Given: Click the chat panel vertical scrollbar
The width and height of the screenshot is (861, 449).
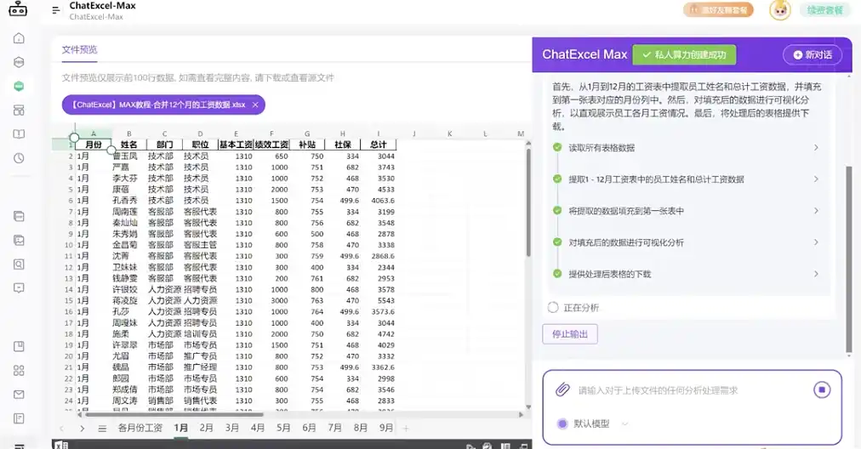Looking at the screenshot, I should click(x=849, y=258).
